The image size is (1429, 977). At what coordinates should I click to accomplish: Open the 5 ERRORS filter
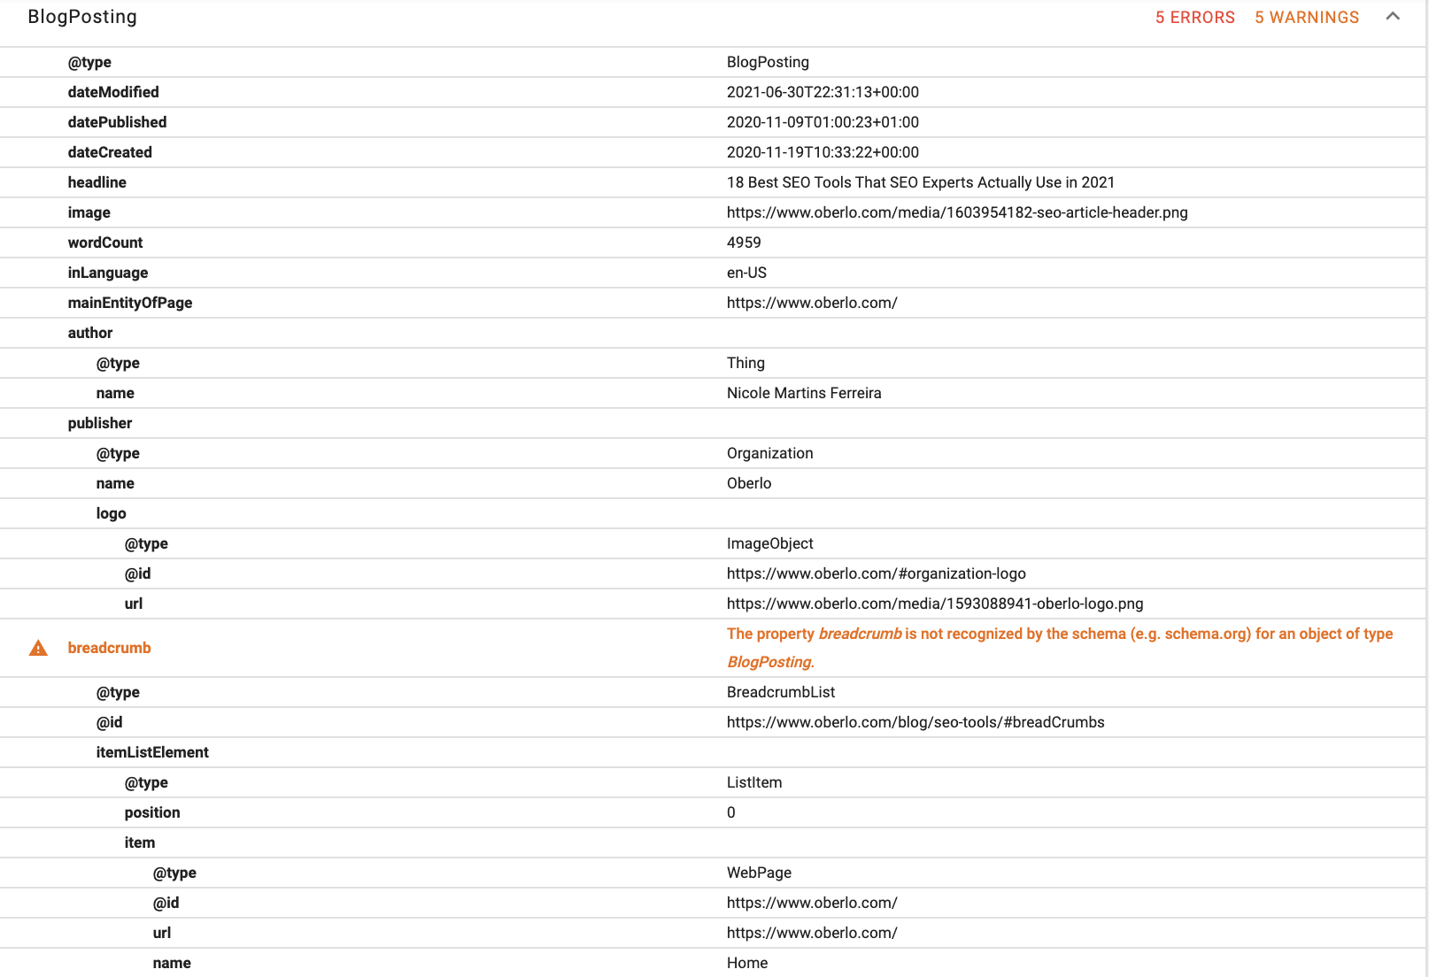[x=1194, y=17]
